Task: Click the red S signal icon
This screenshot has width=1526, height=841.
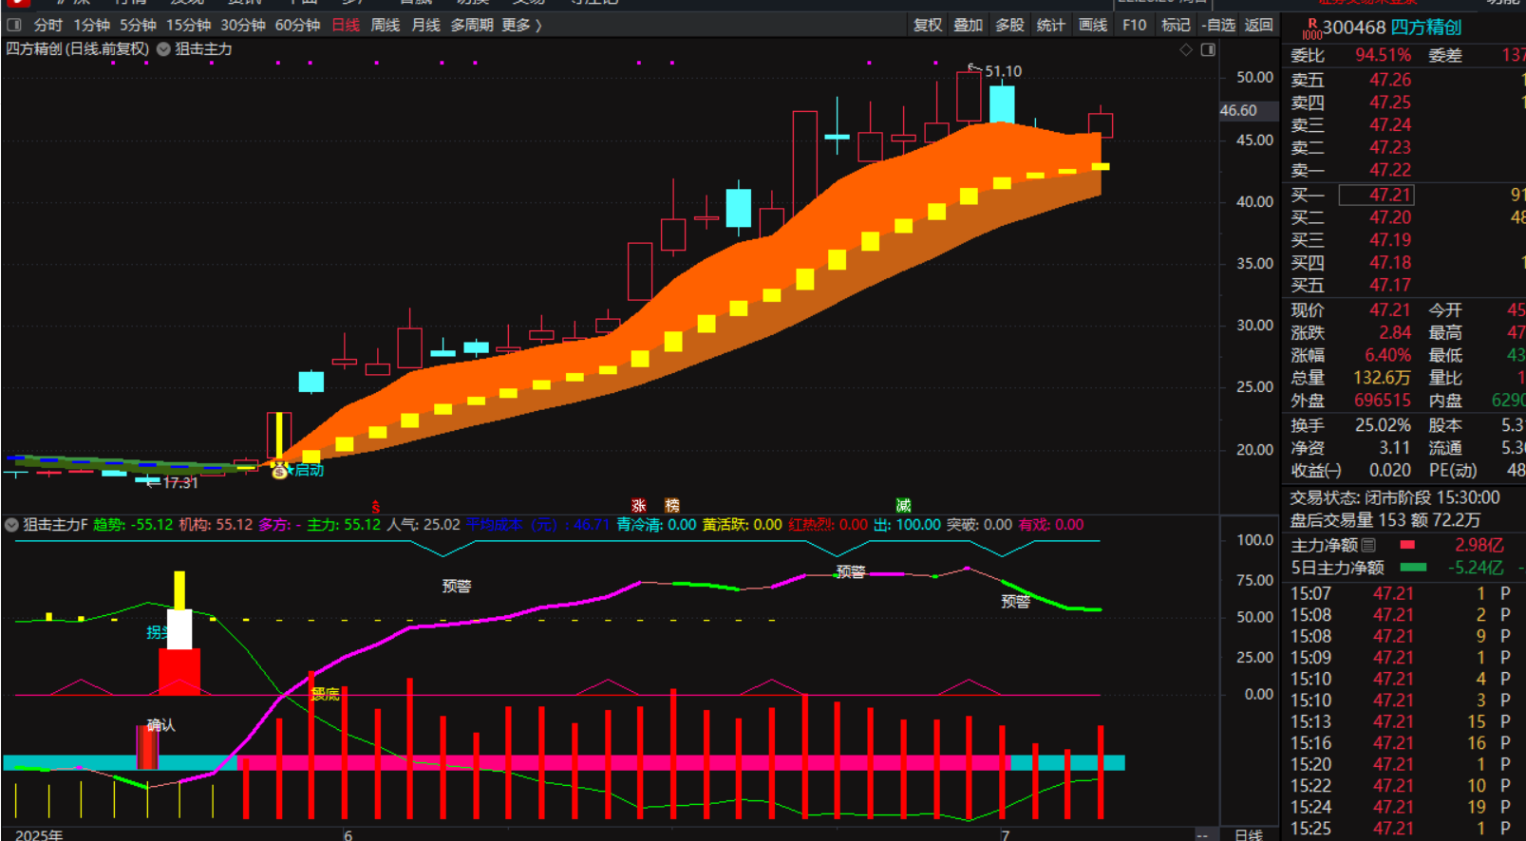Action: [376, 507]
